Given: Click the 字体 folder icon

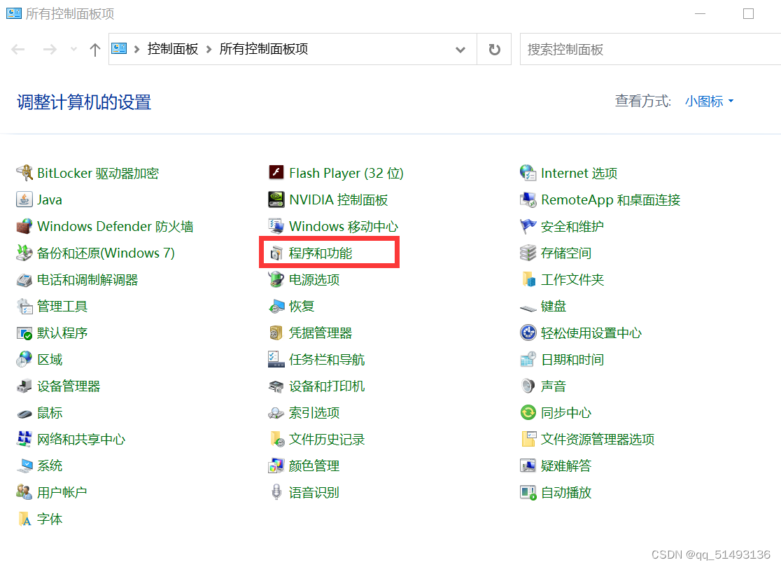Looking at the screenshot, I should pos(24,519).
